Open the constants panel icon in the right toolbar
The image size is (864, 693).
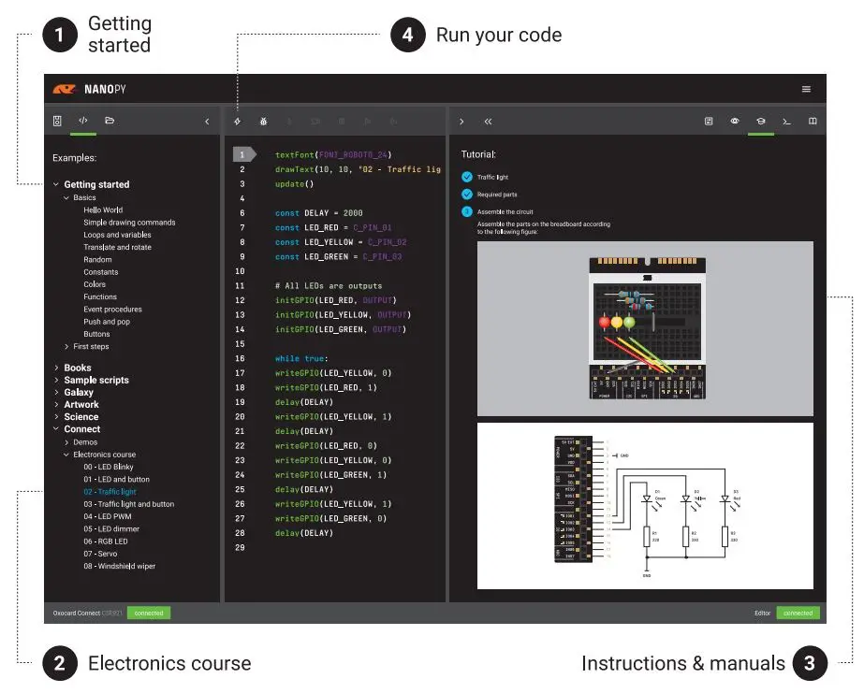click(709, 121)
